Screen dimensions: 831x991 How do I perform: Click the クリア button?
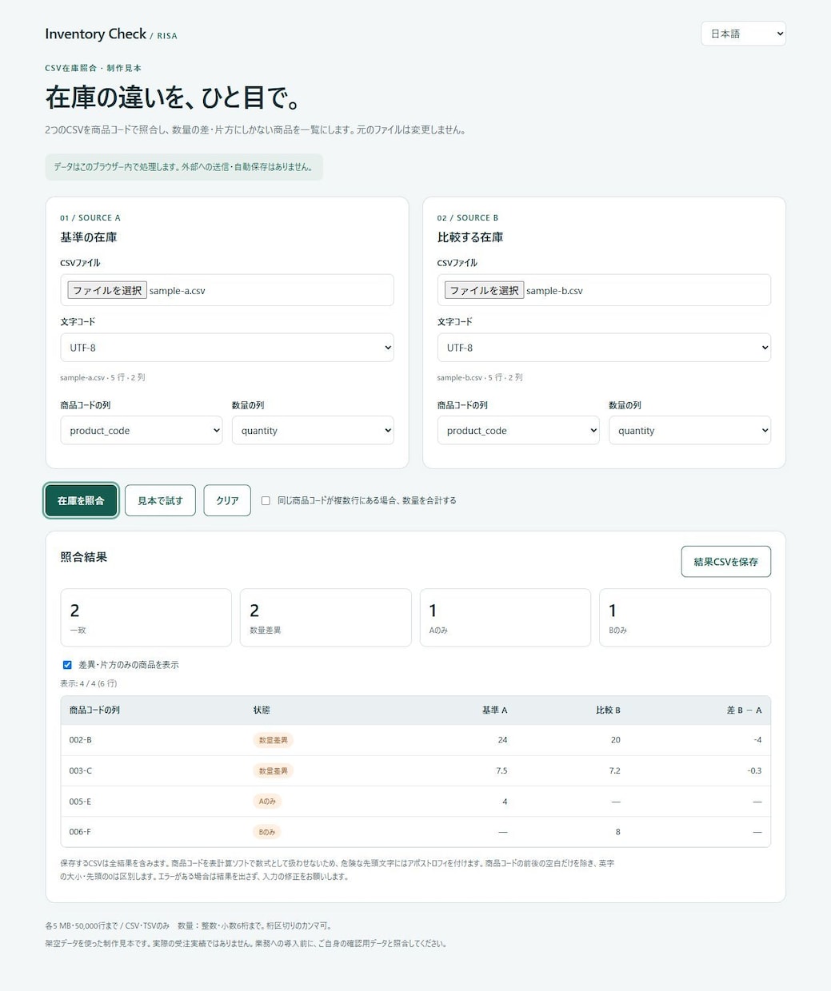pos(227,500)
